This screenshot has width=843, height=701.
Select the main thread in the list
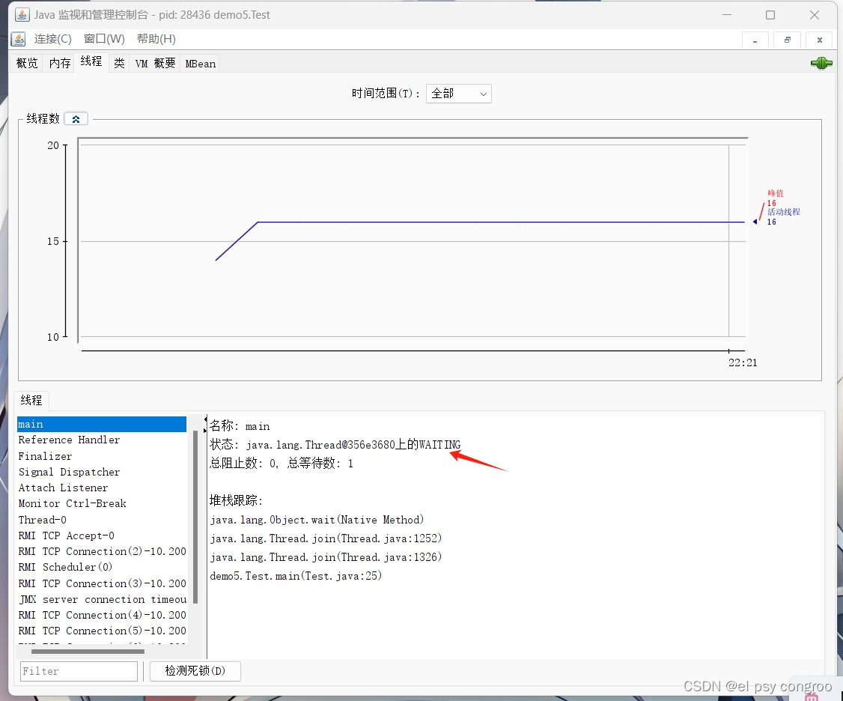[102, 424]
